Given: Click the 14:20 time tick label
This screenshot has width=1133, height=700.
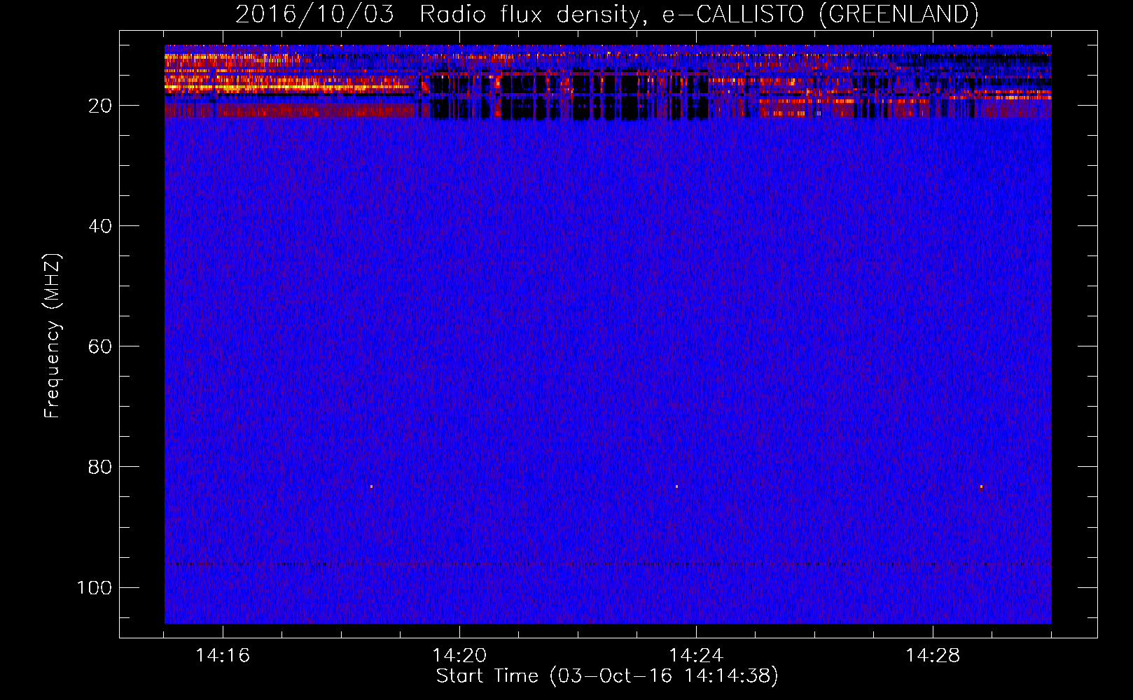Looking at the screenshot, I should (459, 656).
